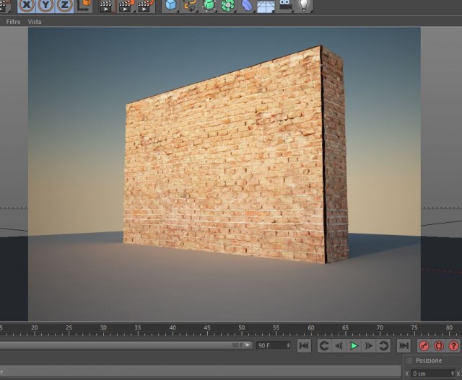This screenshot has height=380, width=462.
Task: Open the Vista viewport menu
Action: pyautogui.click(x=35, y=22)
